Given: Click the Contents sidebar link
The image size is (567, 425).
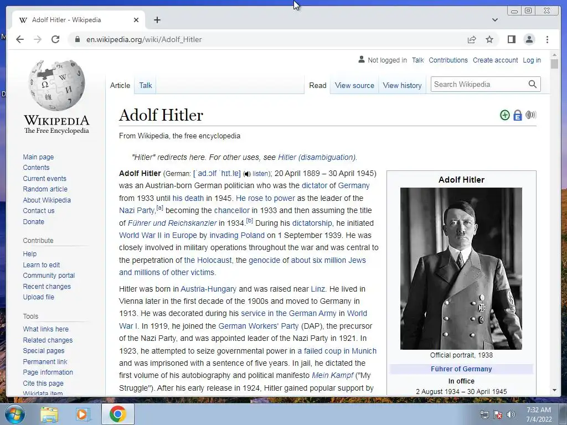Looking at the screenshot, I should point(36,167).
